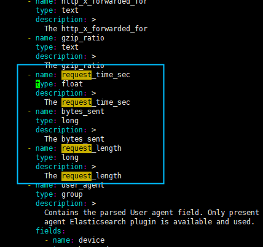Click highlighted 'request' in name request_length
Screen dimensions: 263x247
click(76, 148)
